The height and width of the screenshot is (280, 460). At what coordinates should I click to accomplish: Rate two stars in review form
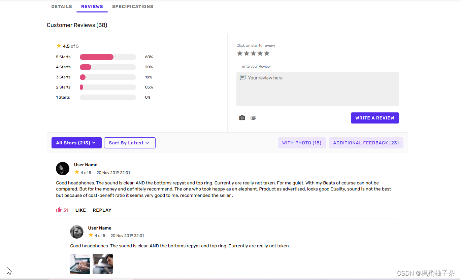(247, 53)
